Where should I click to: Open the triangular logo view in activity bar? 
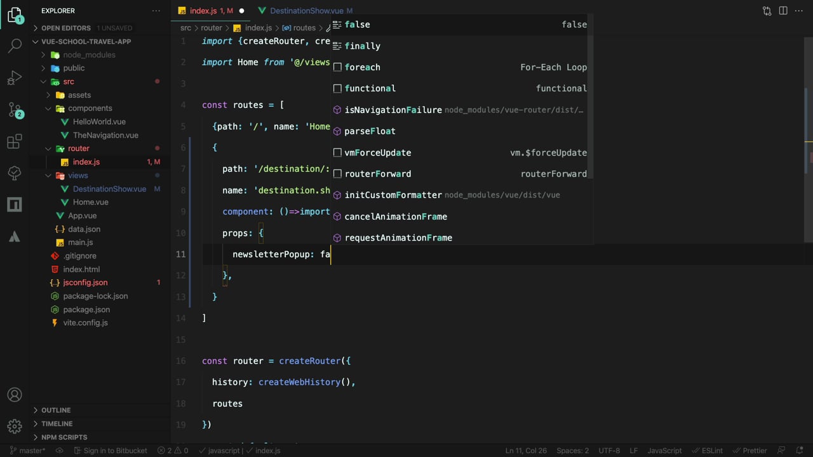pos(15,237)
